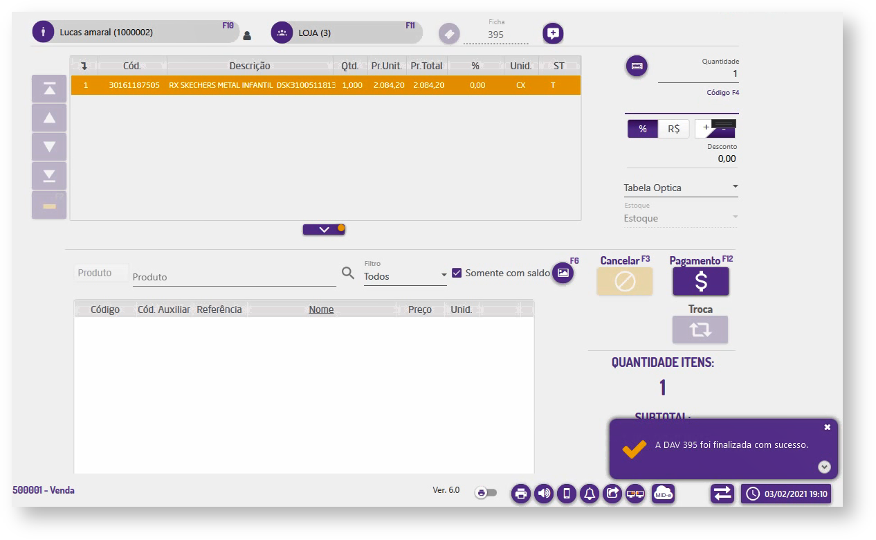876x540 pixels.
Task: Click the LOJA (3) seller field
Action: pyautogui.click(x=347, y=33)
